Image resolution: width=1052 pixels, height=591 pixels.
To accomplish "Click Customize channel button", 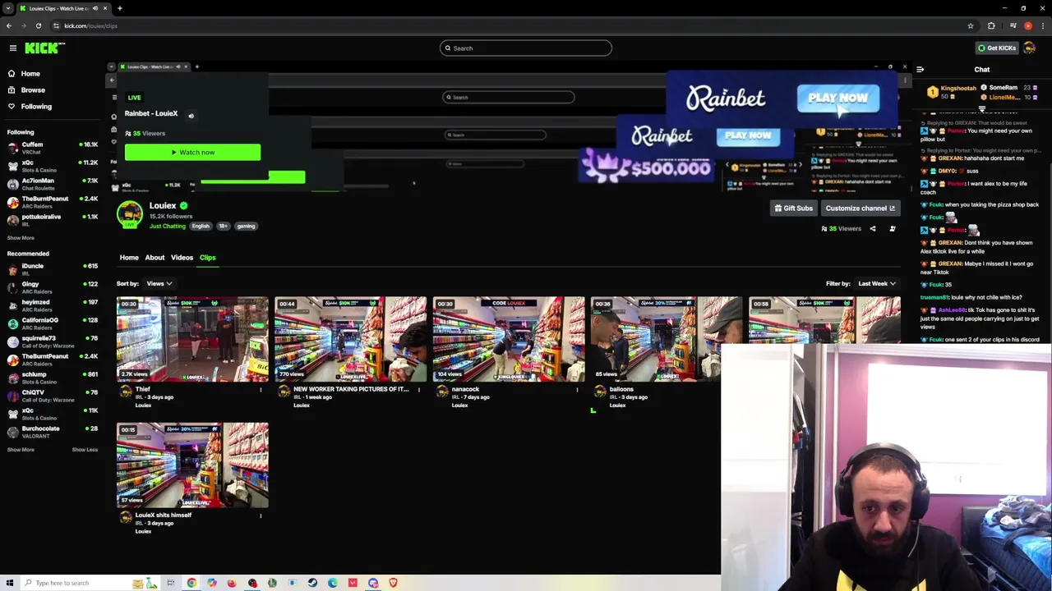I will coord(860,208).
